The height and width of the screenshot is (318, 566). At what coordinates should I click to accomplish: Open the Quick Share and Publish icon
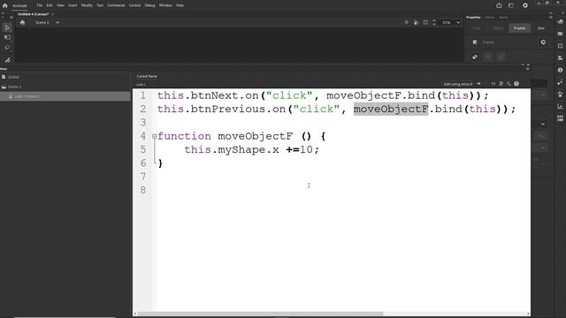[499, 5]
